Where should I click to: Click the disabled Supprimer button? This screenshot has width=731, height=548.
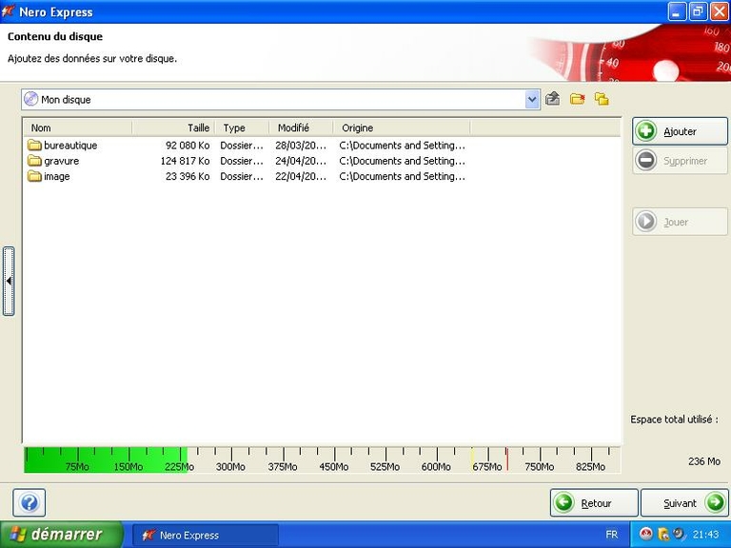[x=680, y=161]
